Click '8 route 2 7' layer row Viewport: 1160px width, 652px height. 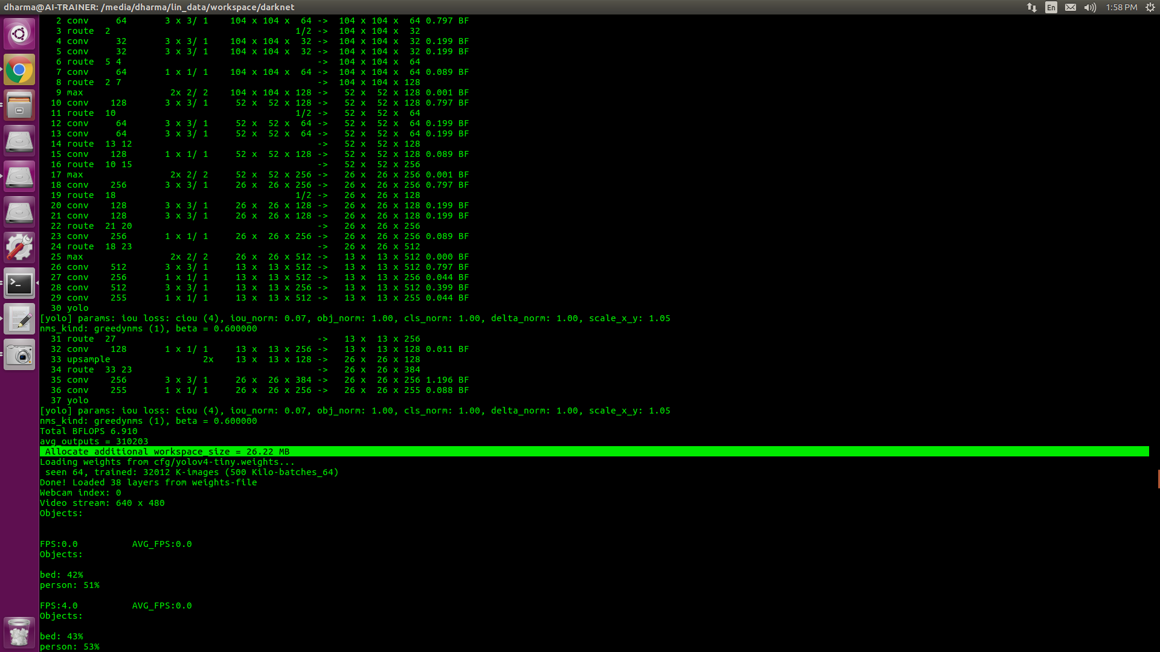click(x=238, y=82)
